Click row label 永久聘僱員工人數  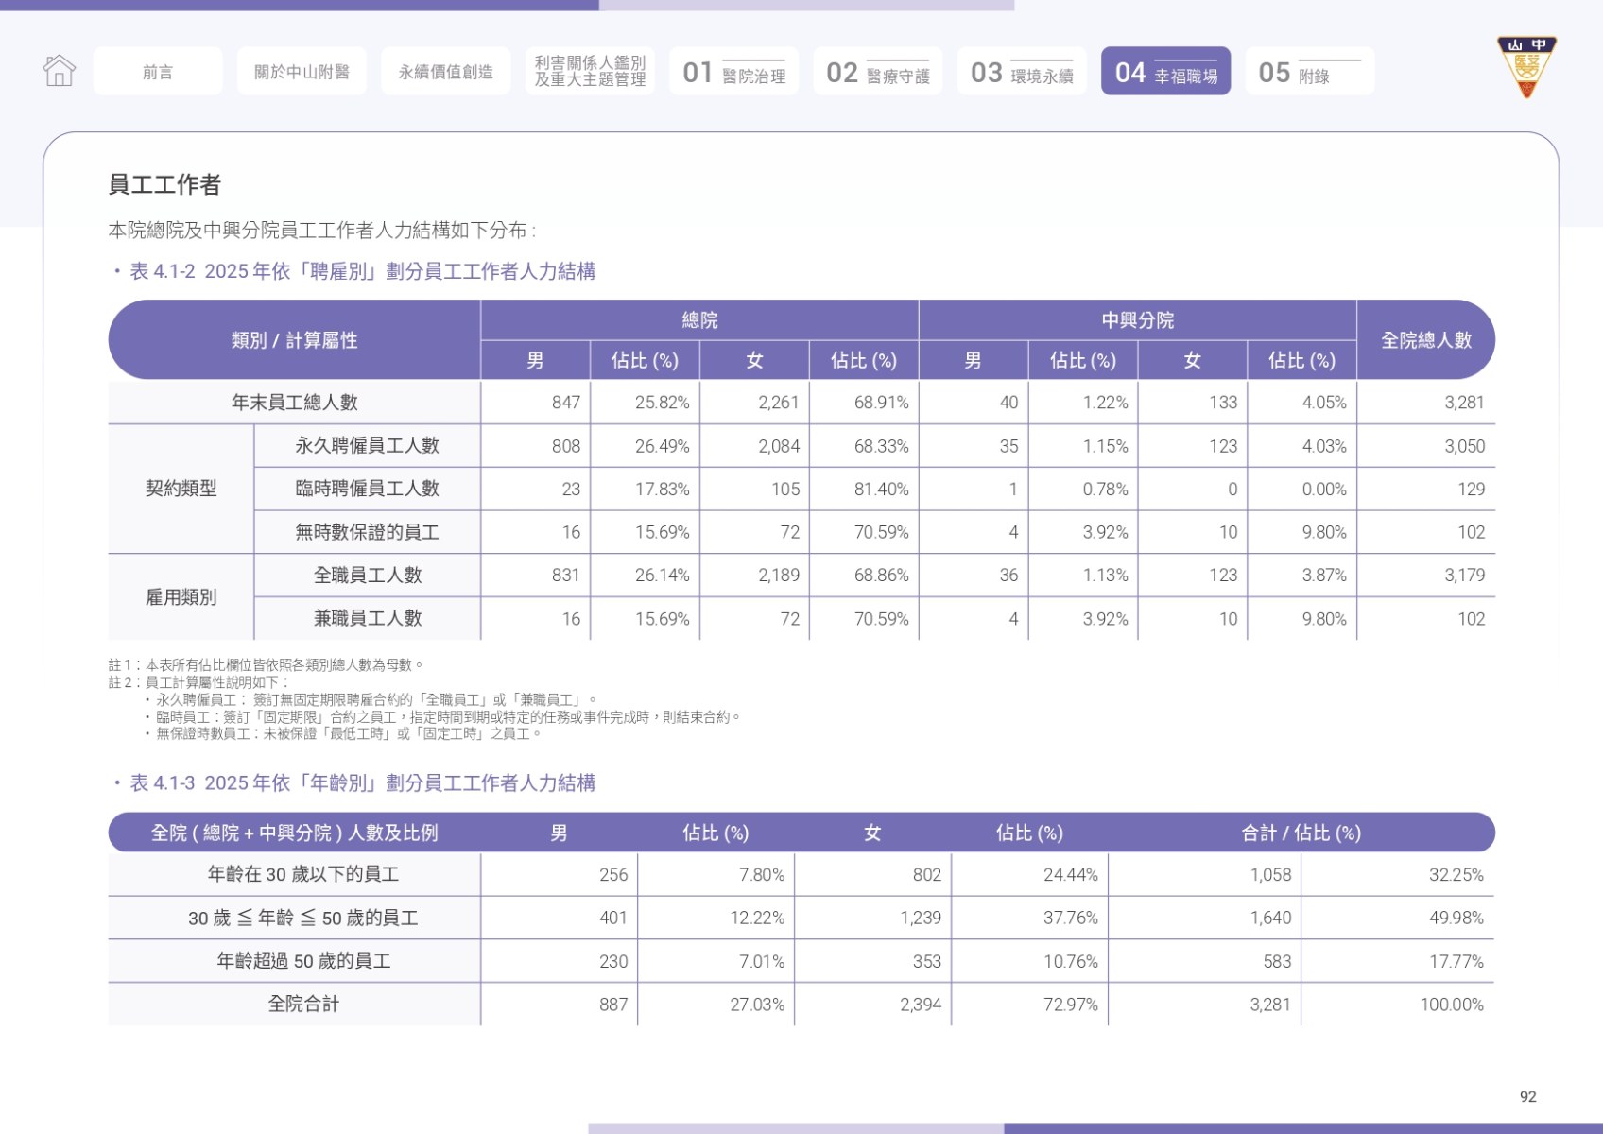(367, 446)
